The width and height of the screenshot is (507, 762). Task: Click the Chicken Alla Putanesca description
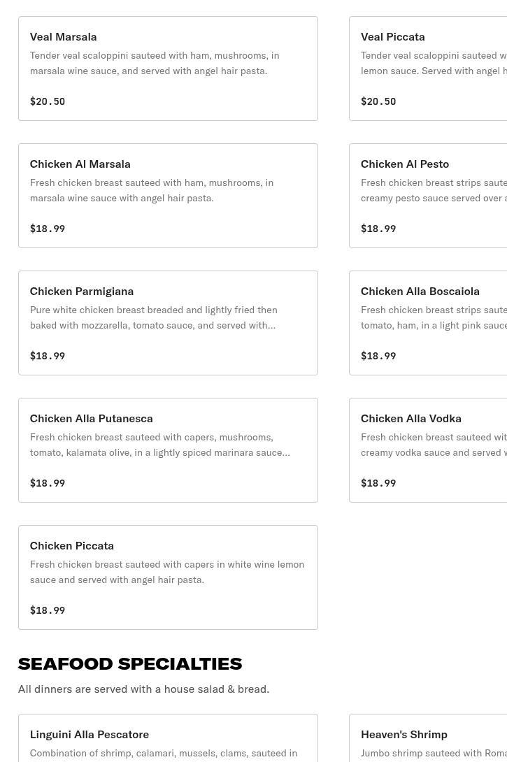pos(159,445)
